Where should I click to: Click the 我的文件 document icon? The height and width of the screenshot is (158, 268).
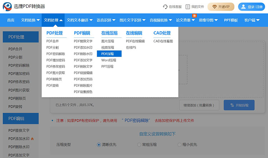click(188, 7)
